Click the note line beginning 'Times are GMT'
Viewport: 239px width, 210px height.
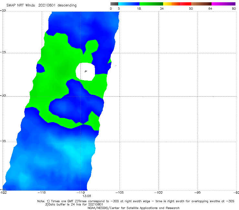(136, 201)
